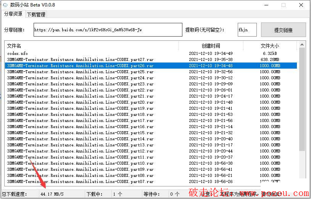
Task: Click the 2021-12-10 19-34-49 creation time
Action: coord(211,53)
